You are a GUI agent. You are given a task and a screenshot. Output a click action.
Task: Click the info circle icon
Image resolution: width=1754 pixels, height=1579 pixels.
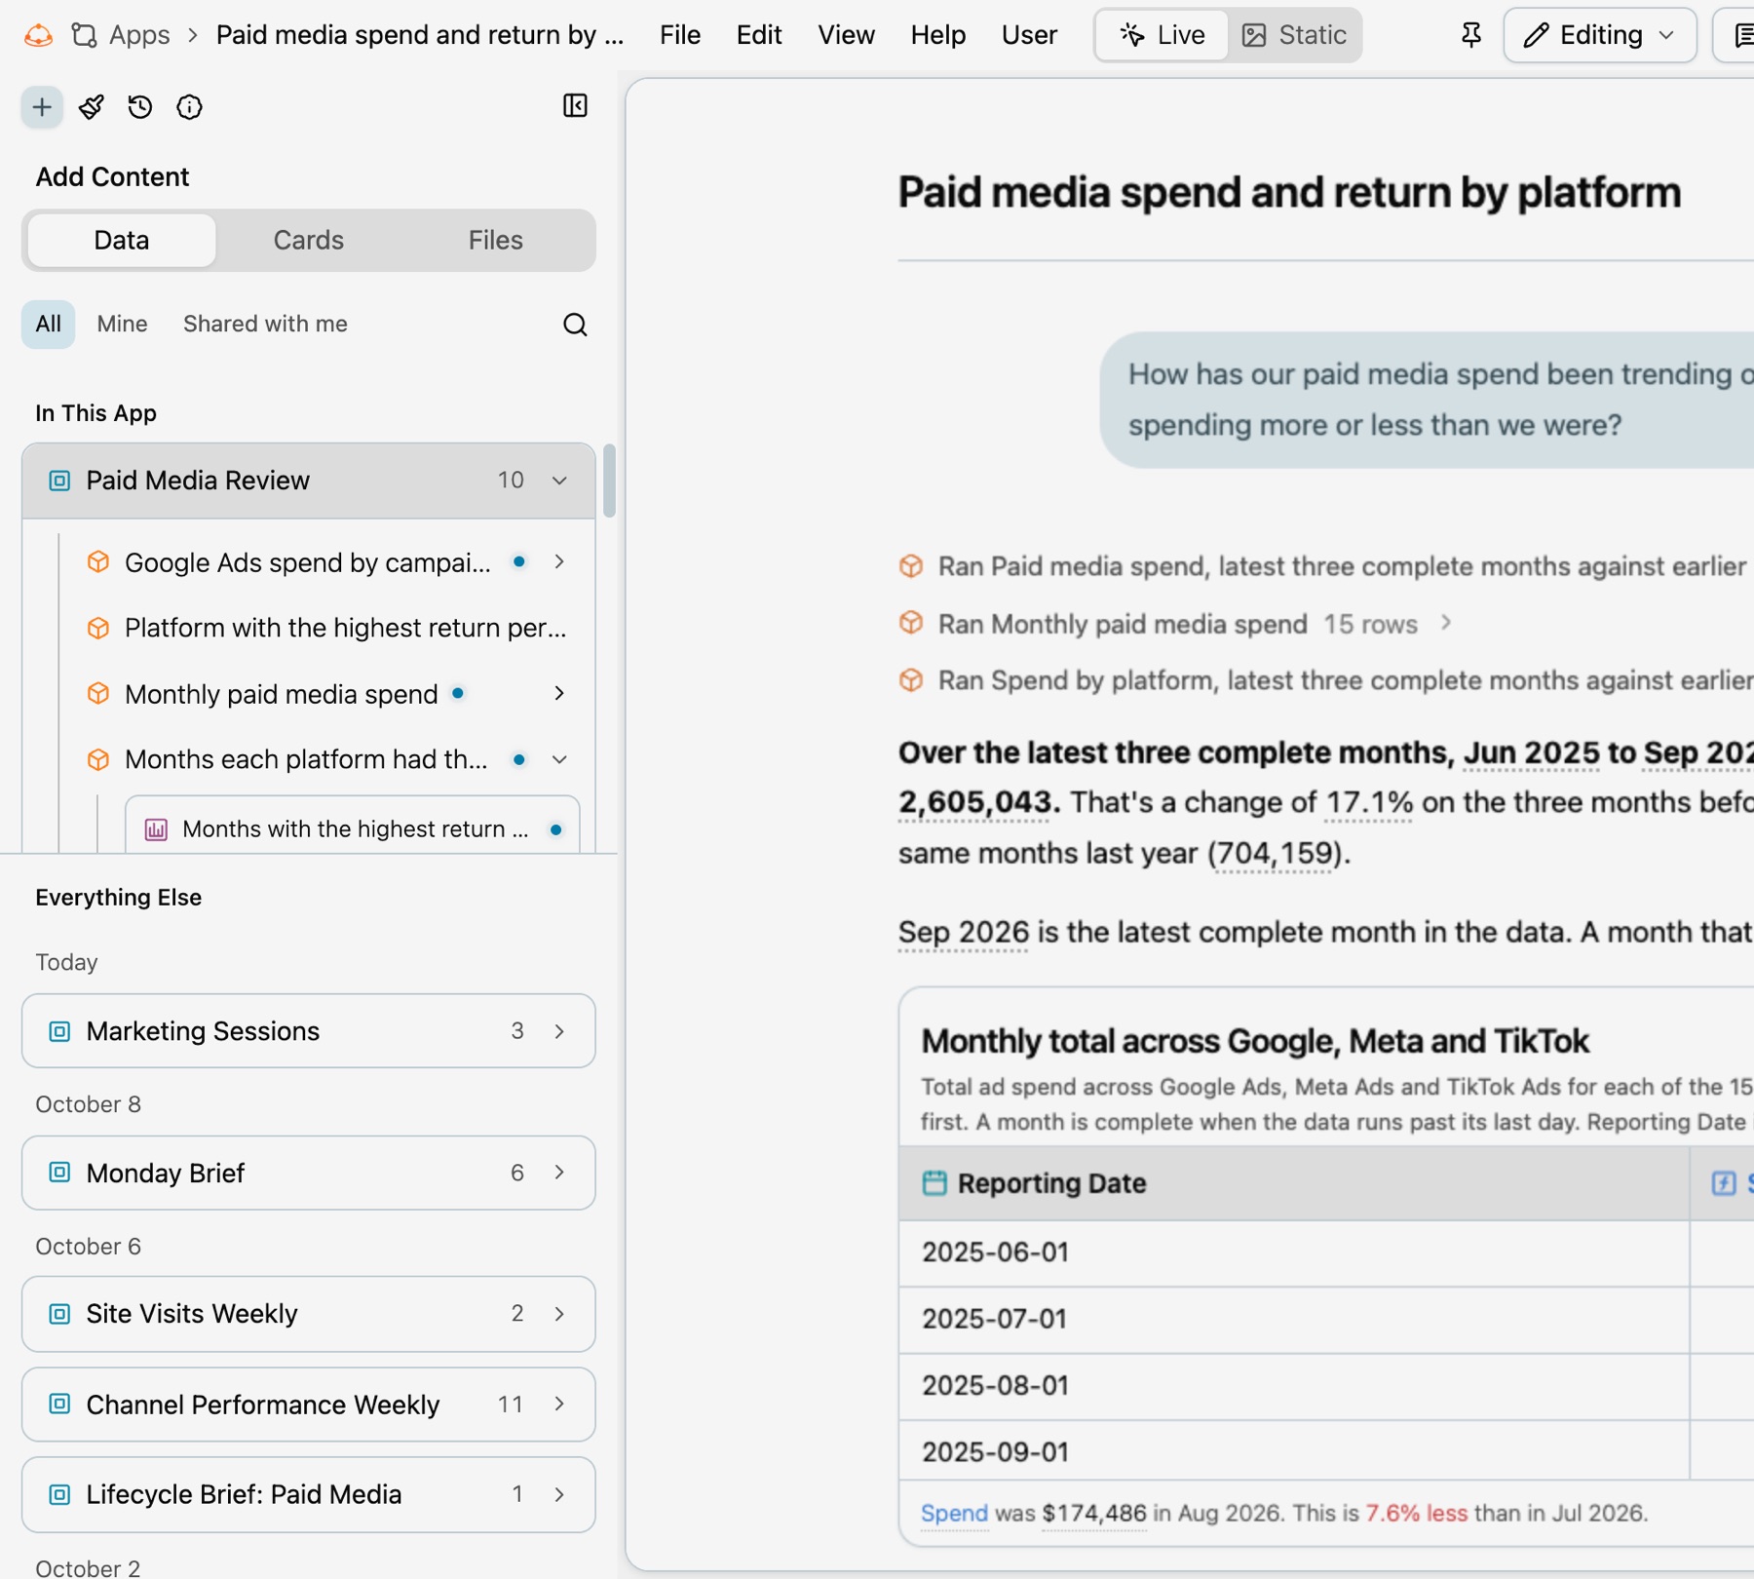(189, 107)
